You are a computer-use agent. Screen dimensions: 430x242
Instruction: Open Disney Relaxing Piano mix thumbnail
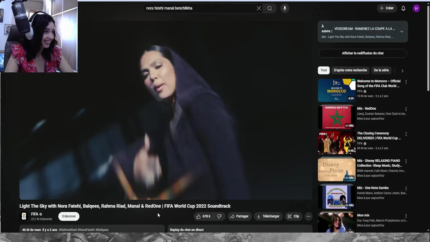pos(337,170)
